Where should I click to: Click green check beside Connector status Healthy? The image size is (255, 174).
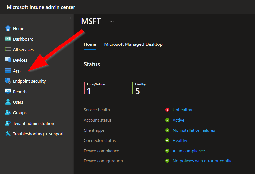(167, 140)
